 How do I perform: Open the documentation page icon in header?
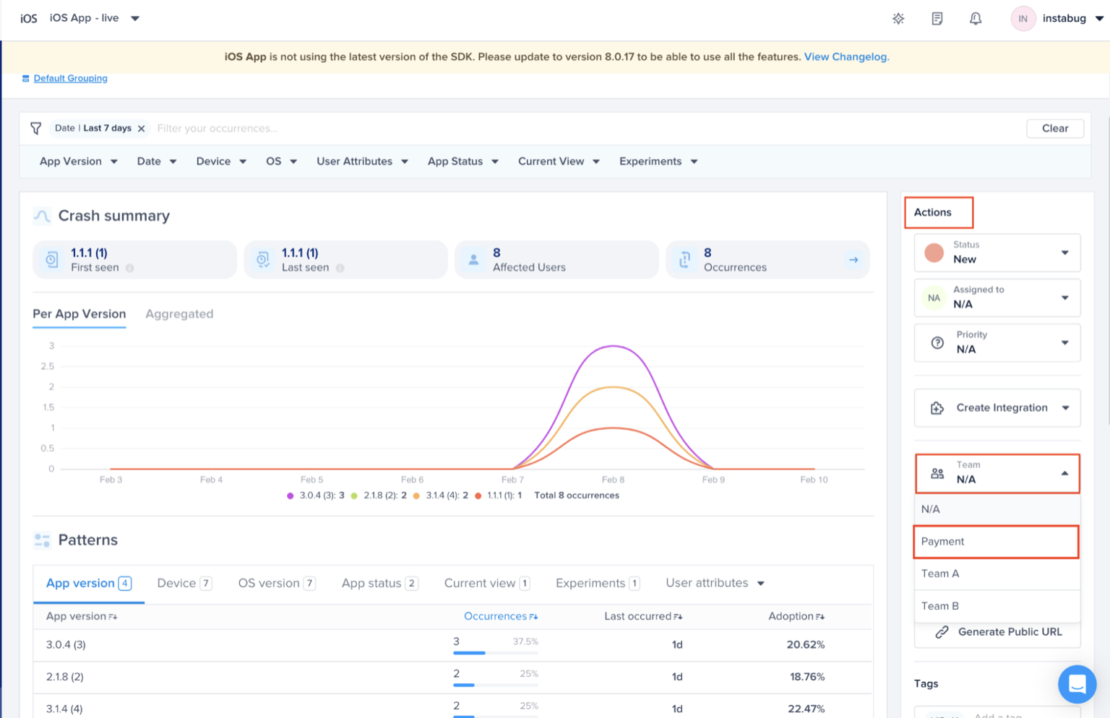coord(937,19)
